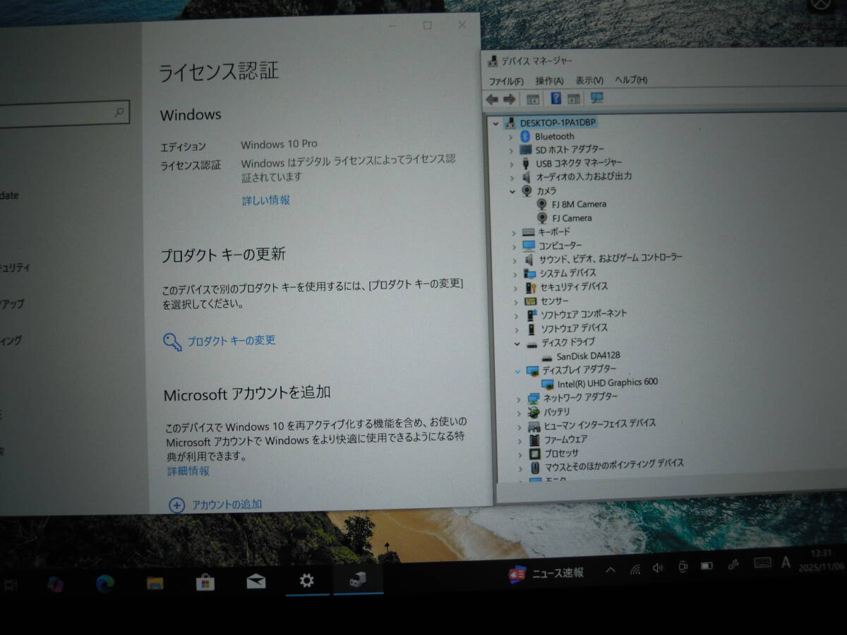The image size is (847, 635).
Task: Click the ニュース速報 news widget on taskbar
Action: click(546, 574)
